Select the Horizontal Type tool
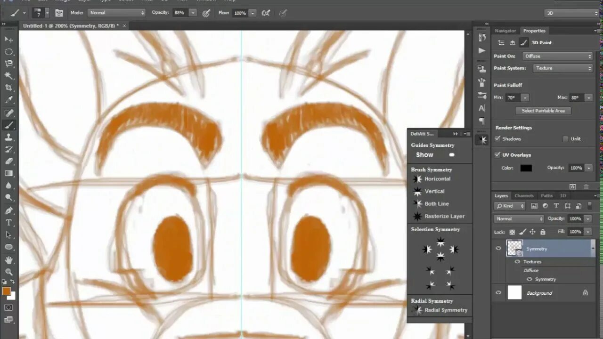 pyautogui.click(x=8, y=223)
